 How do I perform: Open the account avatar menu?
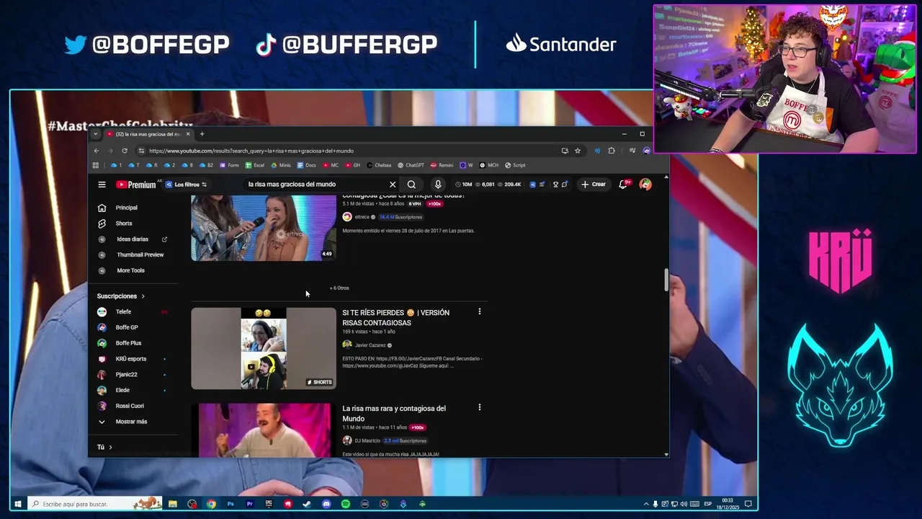tap(645, 185)
